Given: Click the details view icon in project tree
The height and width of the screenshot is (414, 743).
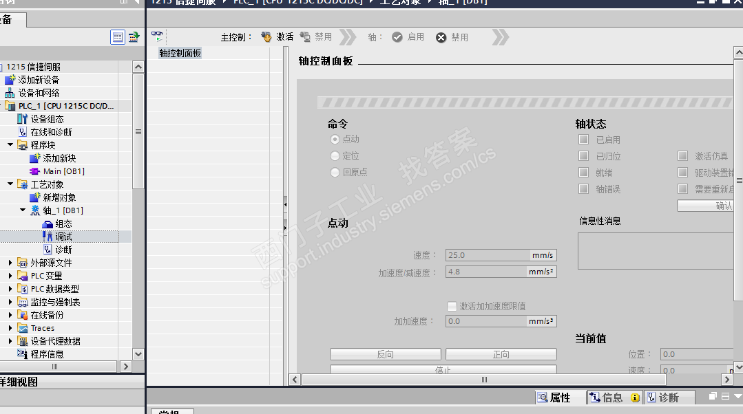Looking at the screenshot, I should pyautogui.click(x=118, y=37).
